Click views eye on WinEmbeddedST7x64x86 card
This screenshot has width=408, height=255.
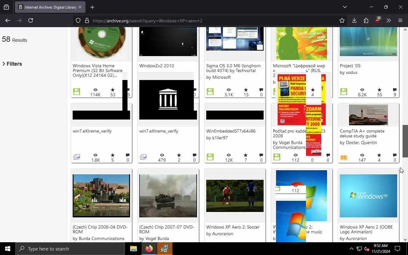(x=229, y=155)
